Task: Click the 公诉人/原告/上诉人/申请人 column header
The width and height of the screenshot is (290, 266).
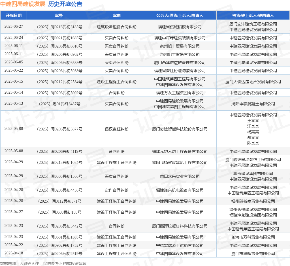Action: [180, 16]
